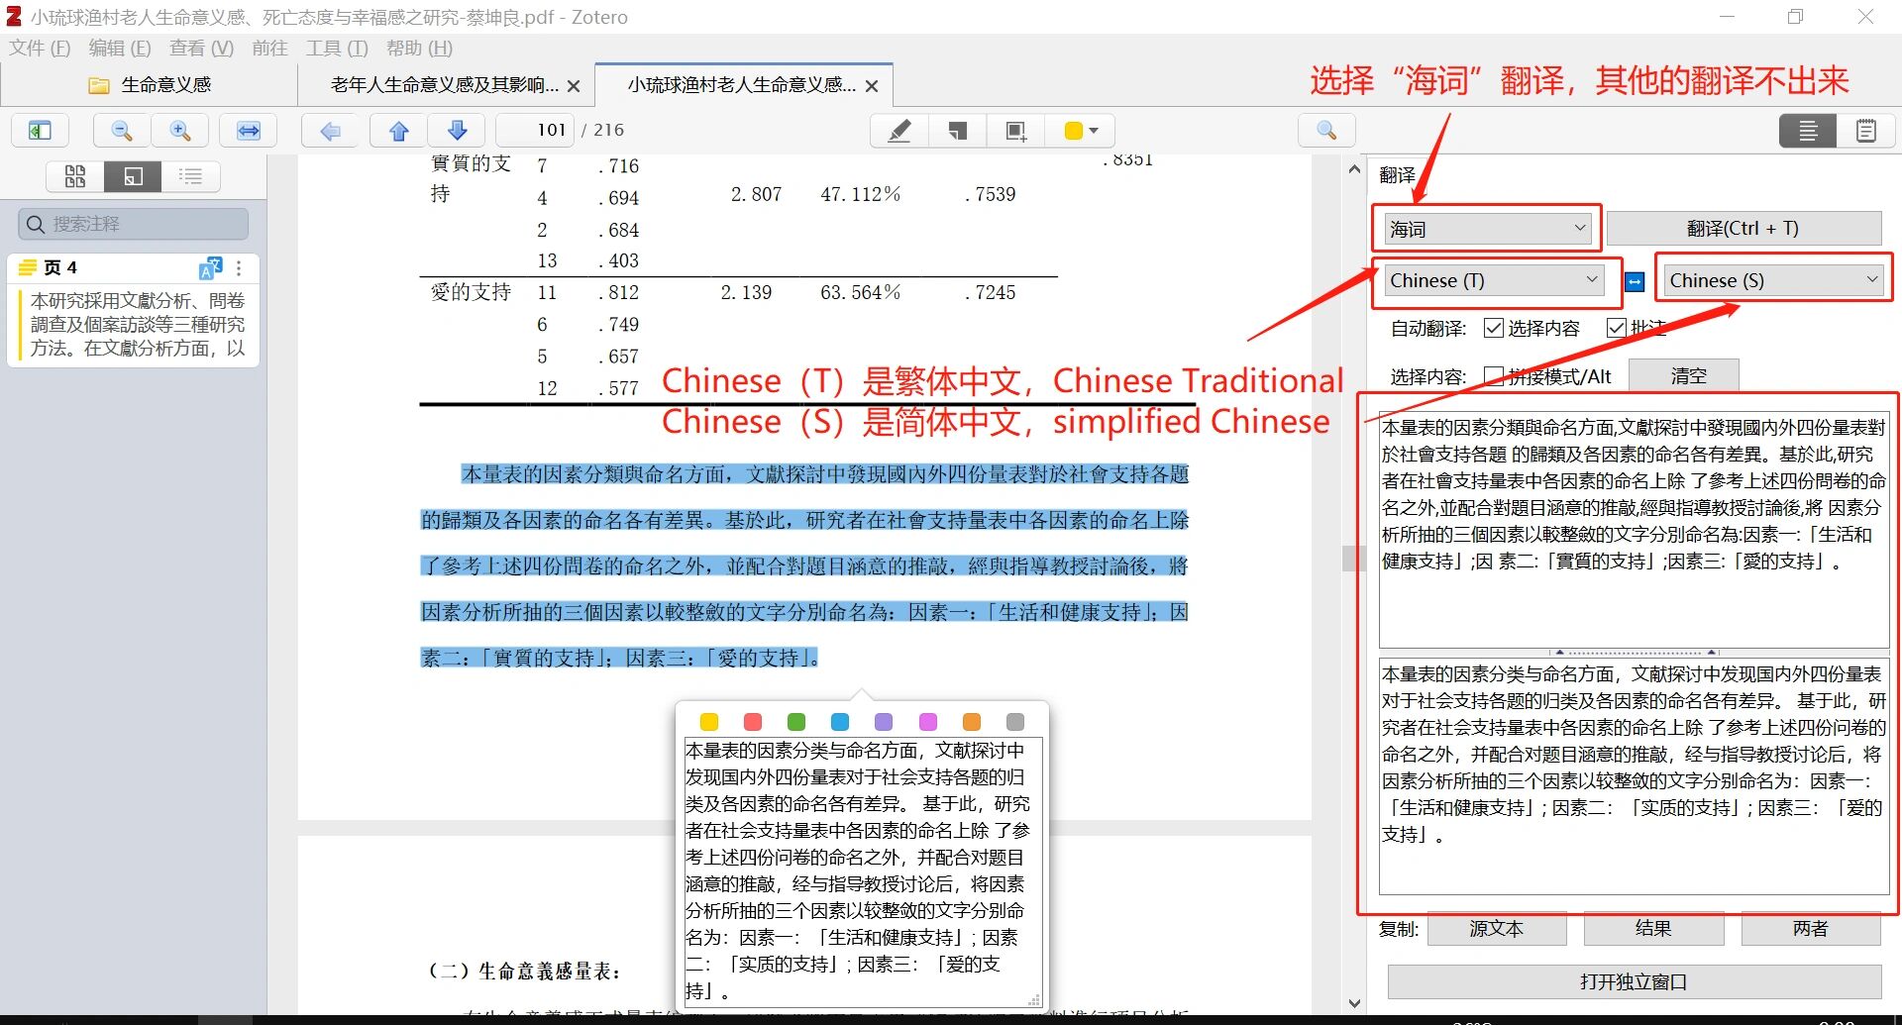This screenshot has height=1025, width=1902.
Task: Click the scroll-down arrow of PDF scrollbar
Action: [1354, 1003]
